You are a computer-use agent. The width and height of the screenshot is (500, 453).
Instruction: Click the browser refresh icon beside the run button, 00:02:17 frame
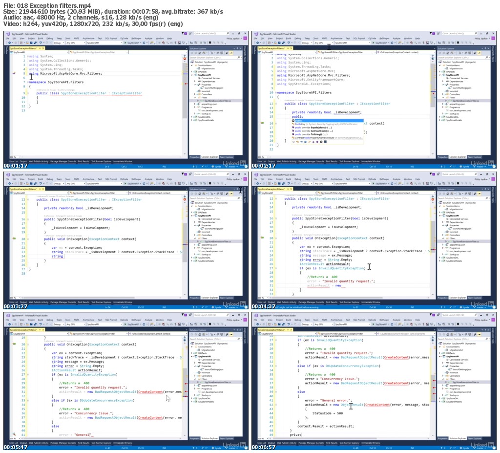tap(392, 43)
